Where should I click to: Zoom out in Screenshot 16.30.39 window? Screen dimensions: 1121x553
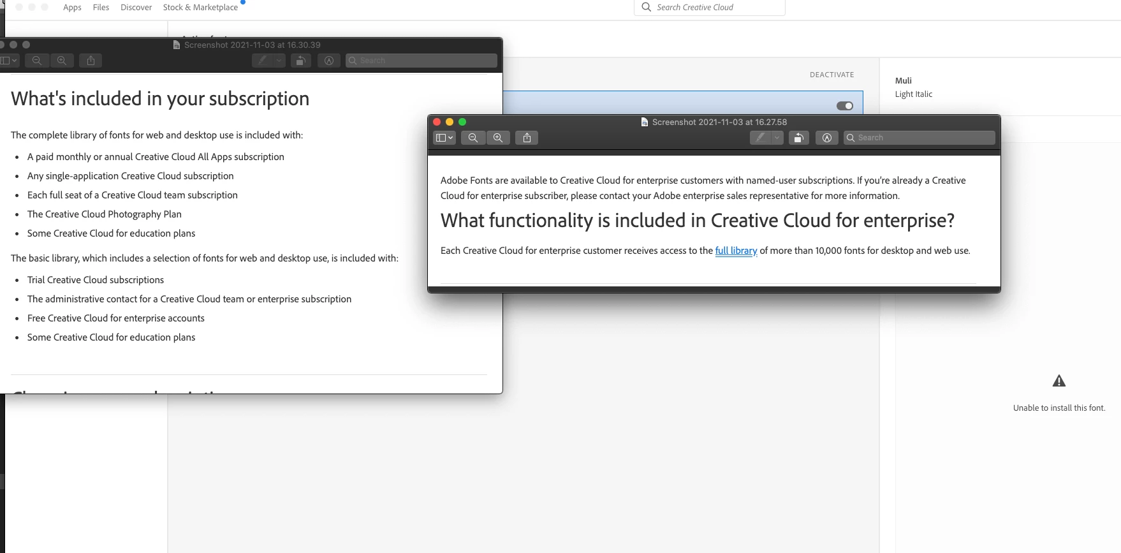[37, 61]
